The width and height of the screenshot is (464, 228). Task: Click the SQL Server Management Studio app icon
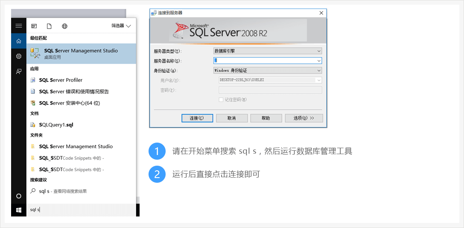point(35,53)
